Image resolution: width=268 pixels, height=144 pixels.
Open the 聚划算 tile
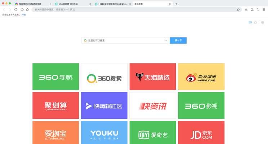point(56,105)
